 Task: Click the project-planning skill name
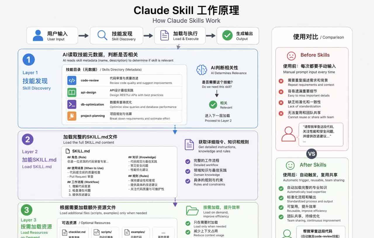(93, 116)
